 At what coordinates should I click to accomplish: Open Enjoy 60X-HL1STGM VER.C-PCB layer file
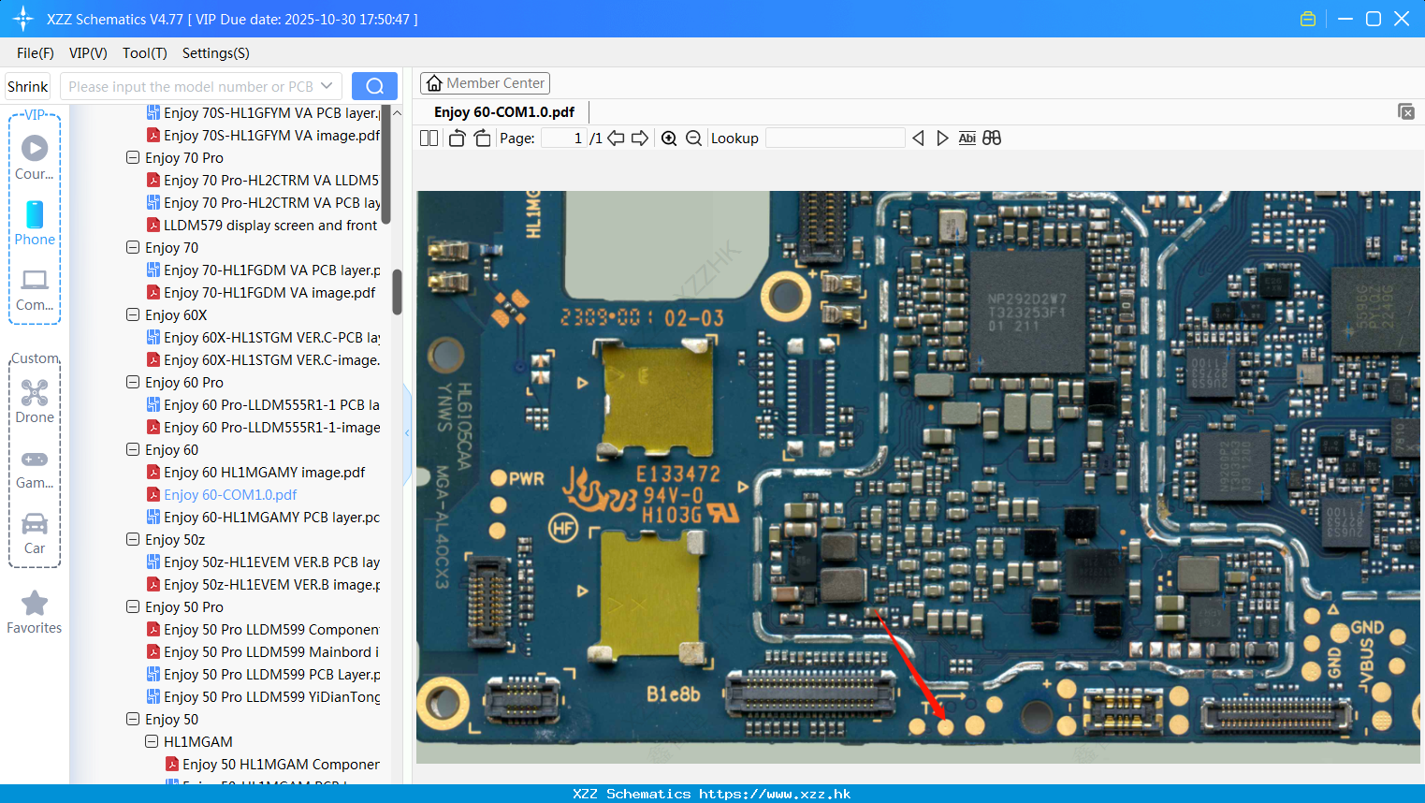(x=263, y=338)
